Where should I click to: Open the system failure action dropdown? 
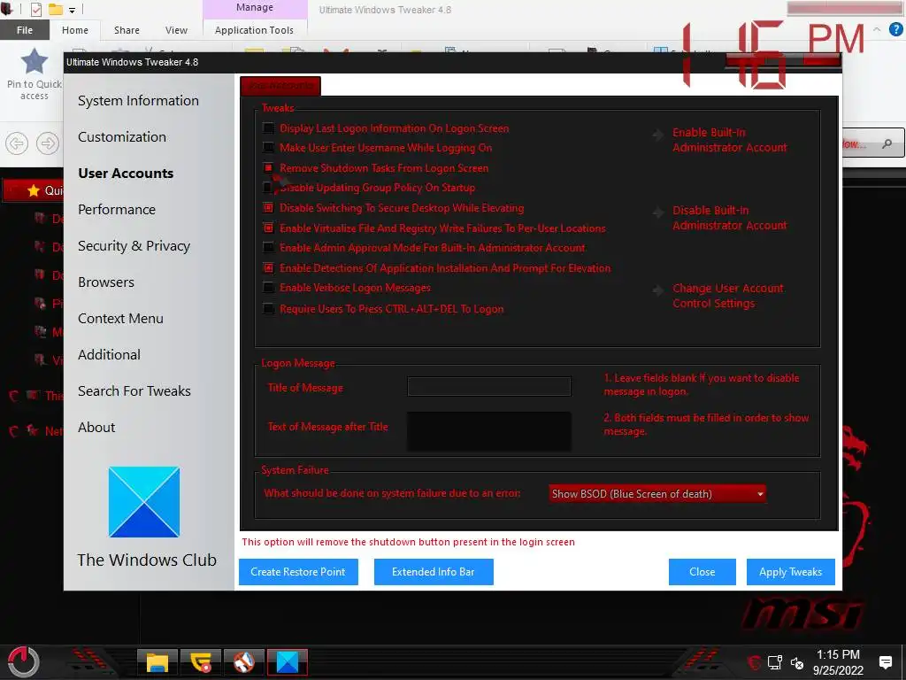coord(657,494)
